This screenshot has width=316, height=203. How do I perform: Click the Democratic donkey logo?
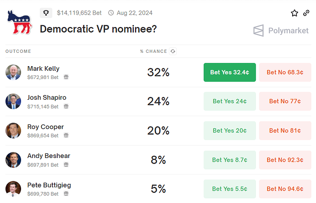[x=19, y=22]
